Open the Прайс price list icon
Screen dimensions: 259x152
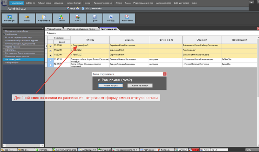click(95, 18)
